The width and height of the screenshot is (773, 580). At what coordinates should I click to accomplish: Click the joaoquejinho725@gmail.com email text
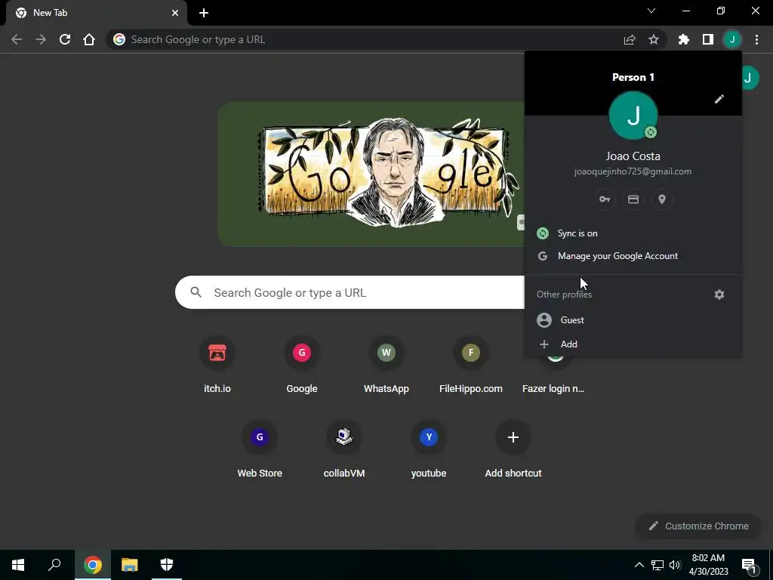pyautogui.click(x=633, y=171)
